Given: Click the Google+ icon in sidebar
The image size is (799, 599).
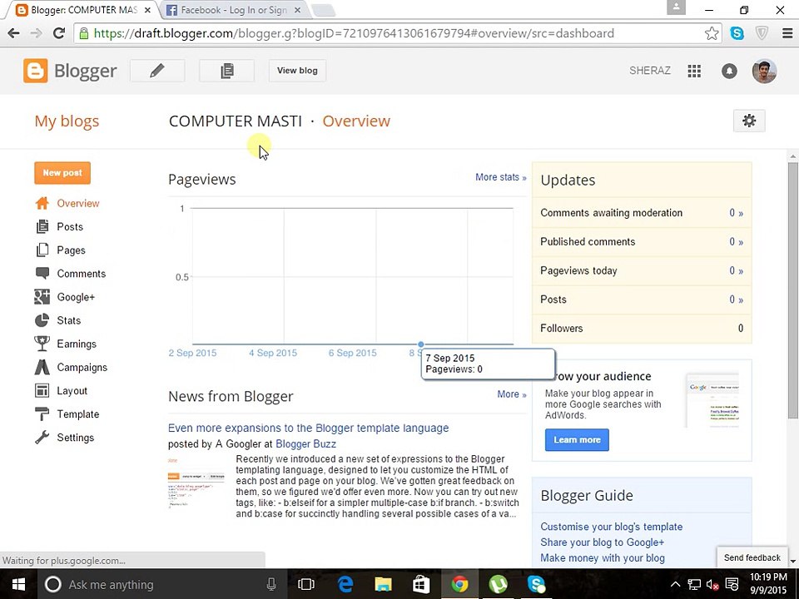Looking at the screenshot, I should click(42, 297).
